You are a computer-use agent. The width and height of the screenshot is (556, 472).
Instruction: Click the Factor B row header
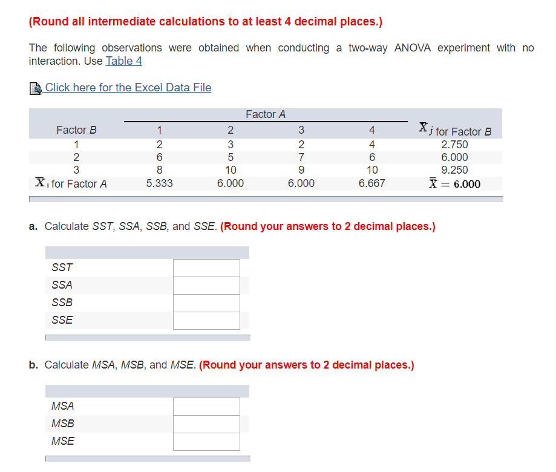point(76,129)
